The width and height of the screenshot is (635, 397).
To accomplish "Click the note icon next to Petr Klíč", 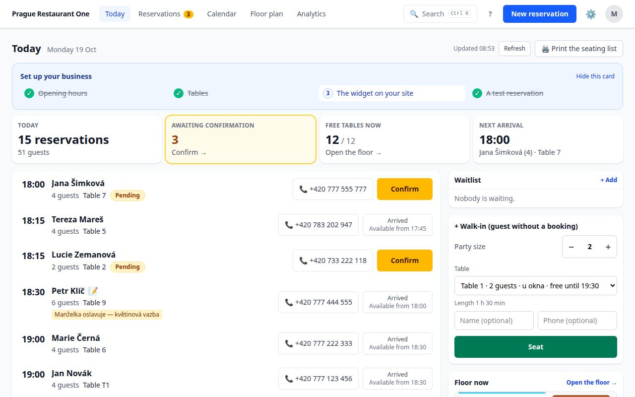I will pyautogui.click(x=93, y=291).
